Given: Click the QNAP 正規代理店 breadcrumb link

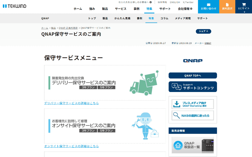Looking at the screenshot, I should (x=68, y=28).
